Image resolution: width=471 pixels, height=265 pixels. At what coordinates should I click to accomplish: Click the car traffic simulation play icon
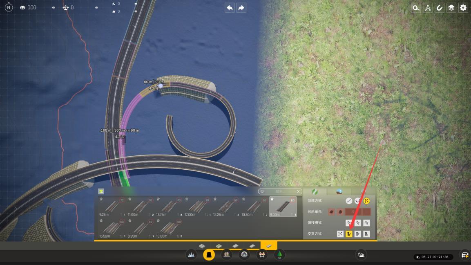click(x=465, y=255)
